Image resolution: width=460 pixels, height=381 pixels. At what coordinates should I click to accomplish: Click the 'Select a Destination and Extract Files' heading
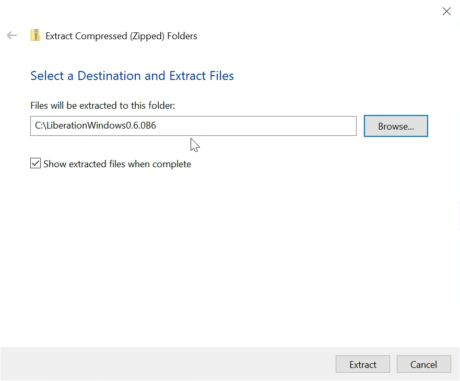pyautogui.click(x=132, y=76)
